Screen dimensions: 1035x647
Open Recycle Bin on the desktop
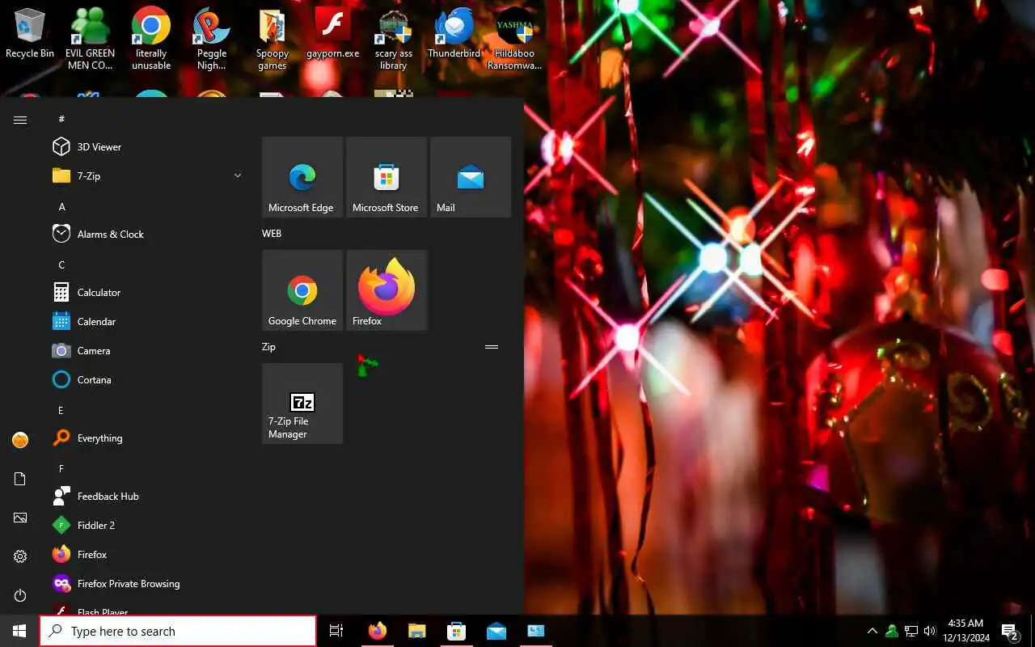30,34
